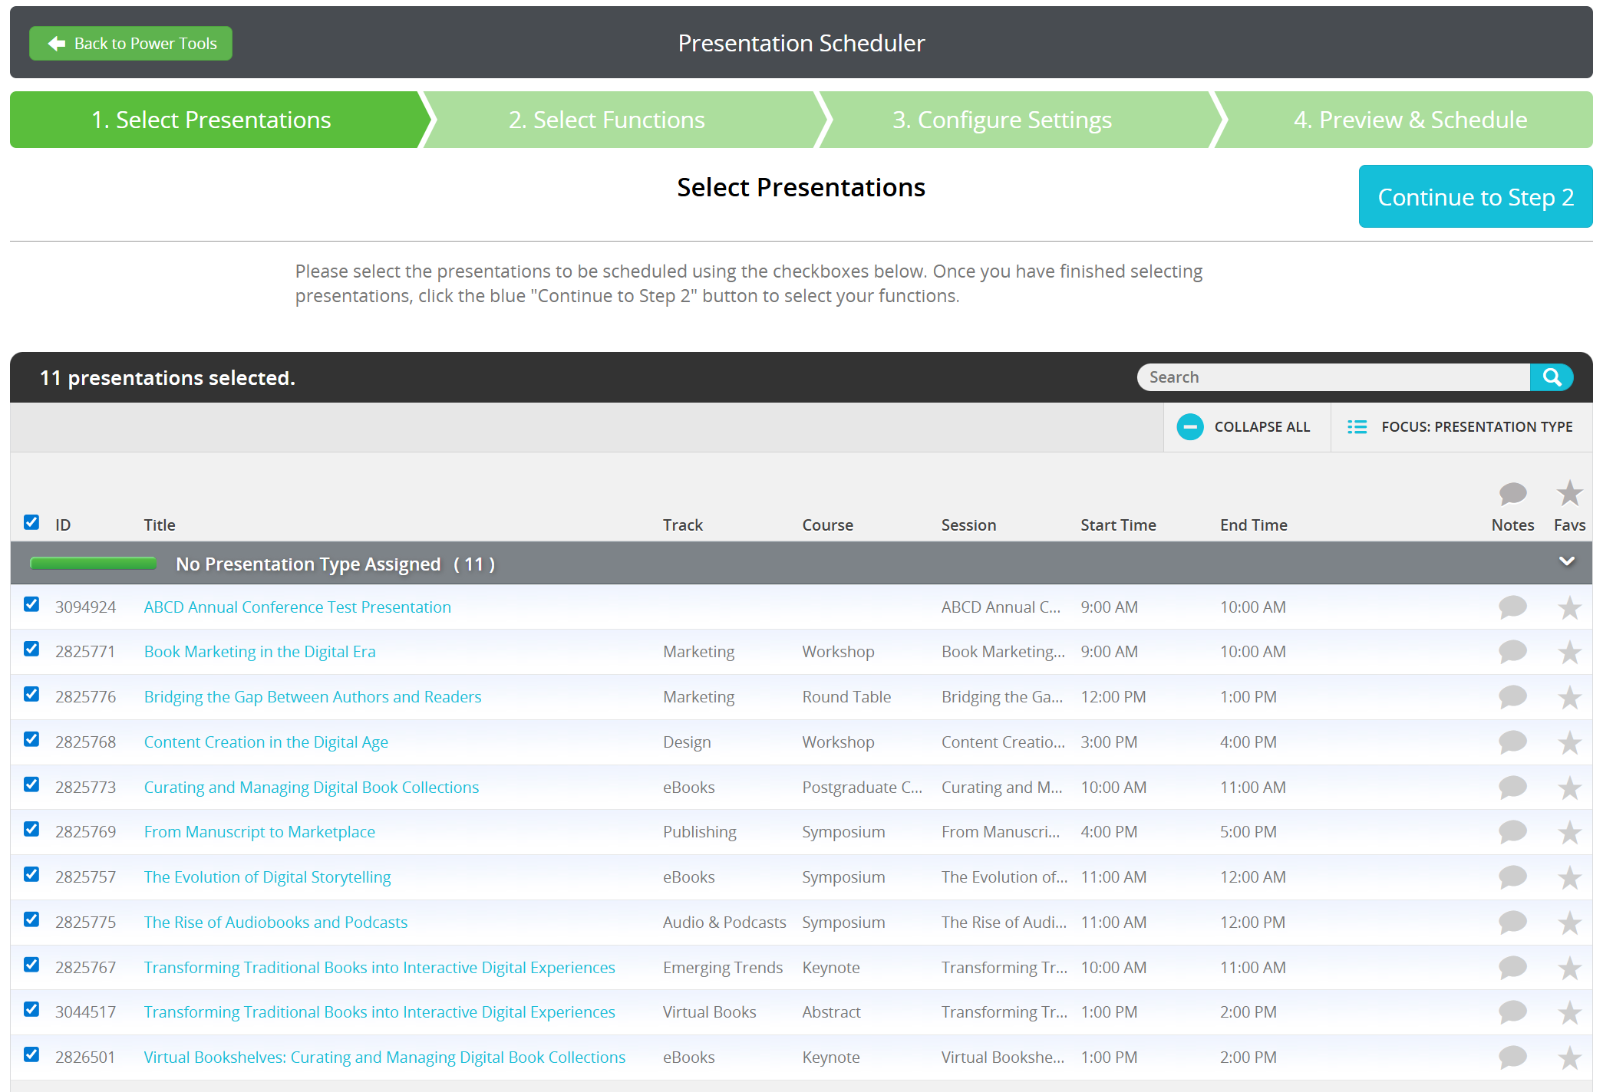Uncheck presentation 2825776 Bridging the Gap
This screenshot has height=1092, width=1603.
(x=31, y=695)
